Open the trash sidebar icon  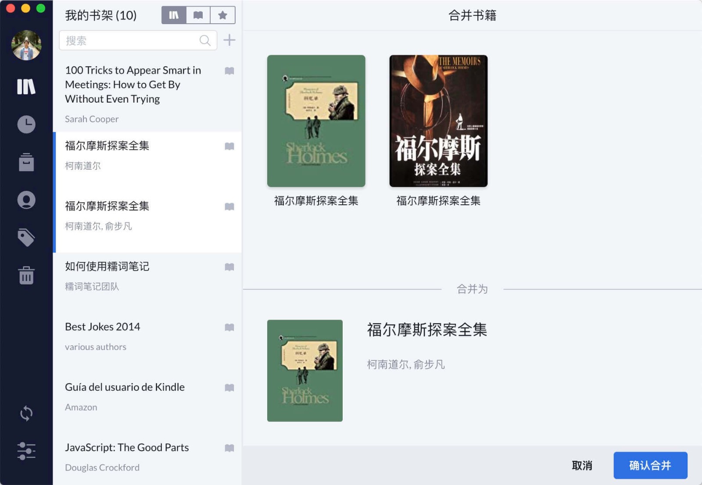(26, 275)
